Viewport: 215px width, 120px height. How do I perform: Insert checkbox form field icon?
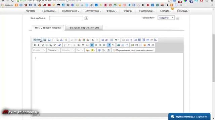click(127, 40)
